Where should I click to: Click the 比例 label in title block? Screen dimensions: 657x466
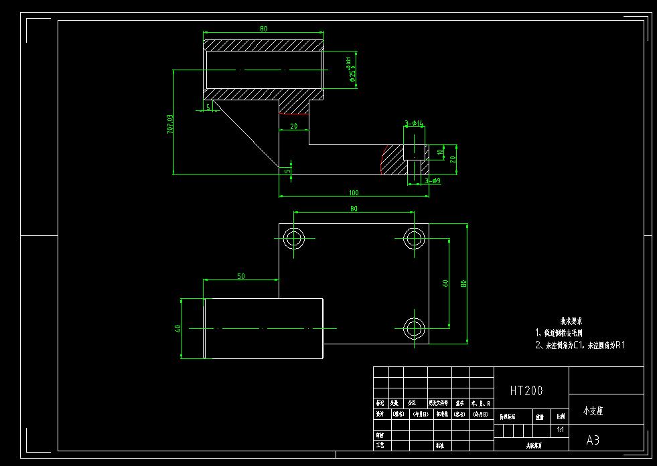pos(561,417)
